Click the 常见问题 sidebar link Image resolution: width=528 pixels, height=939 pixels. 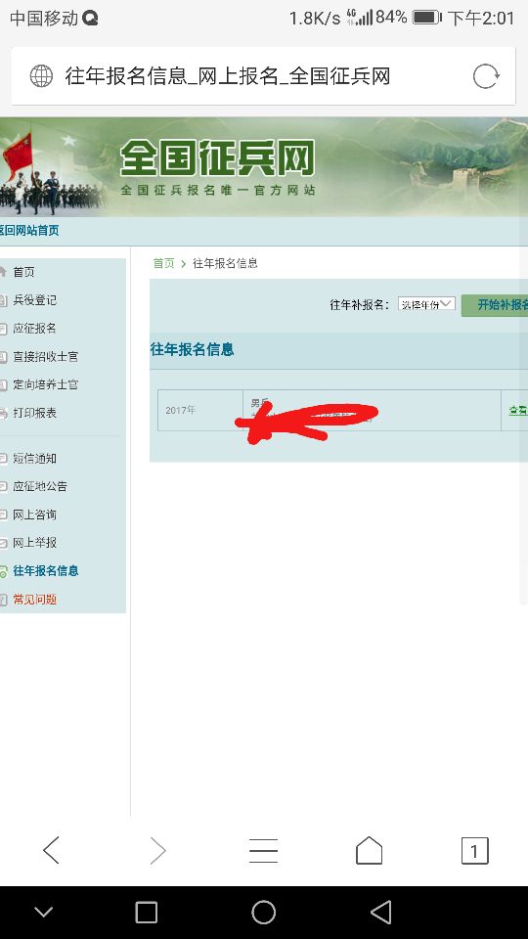[35, 600]
